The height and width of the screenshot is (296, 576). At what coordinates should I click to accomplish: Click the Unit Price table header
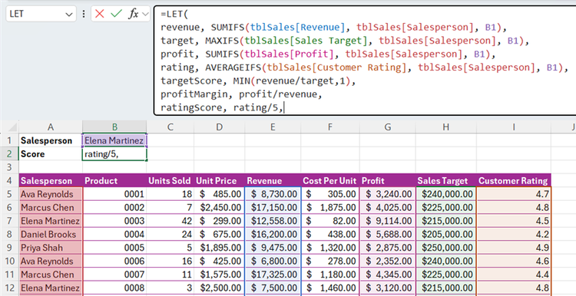[219, 180]
